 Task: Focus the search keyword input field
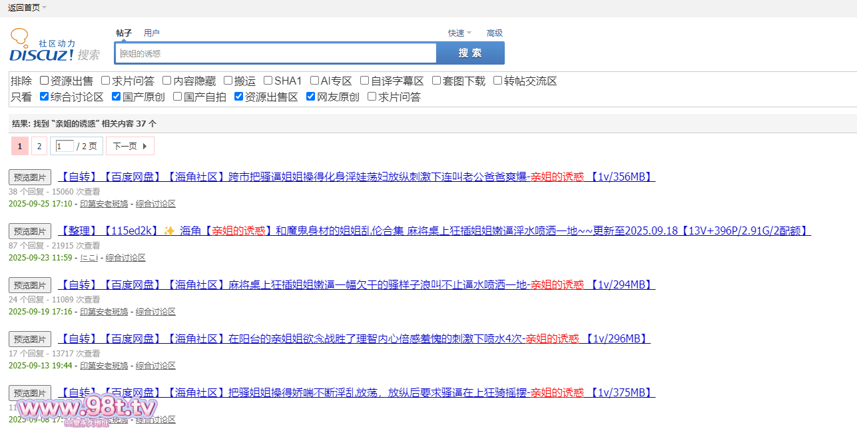(276, 53)
